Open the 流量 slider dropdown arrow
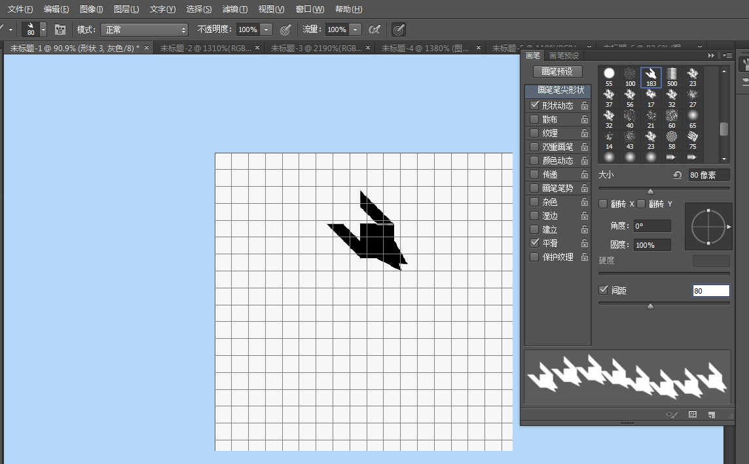Image resolution: width=749 pixels, height=464 pixels. pos(356,29)
